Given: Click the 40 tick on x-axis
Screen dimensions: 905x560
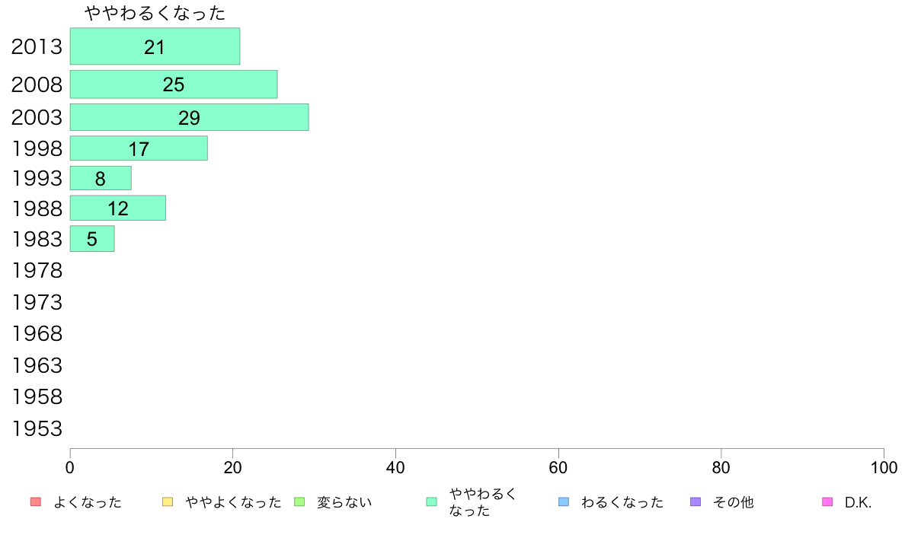Looking at the screenshot, I should click(395, 468).
